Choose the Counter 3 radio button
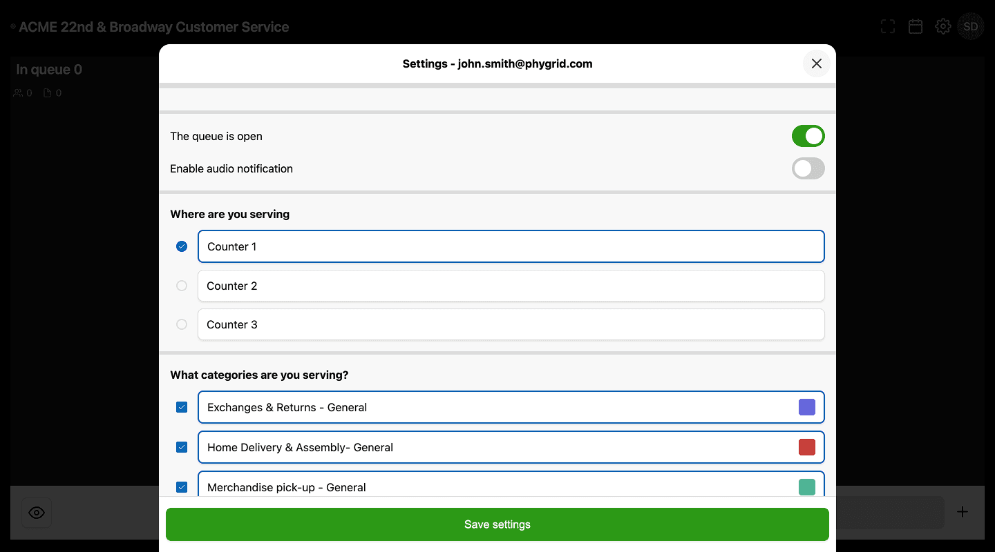This screenshot has width=995, height=552. pos(182,324)
